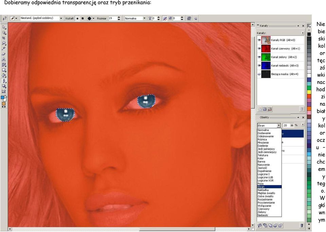Select the Text tool

4,59
